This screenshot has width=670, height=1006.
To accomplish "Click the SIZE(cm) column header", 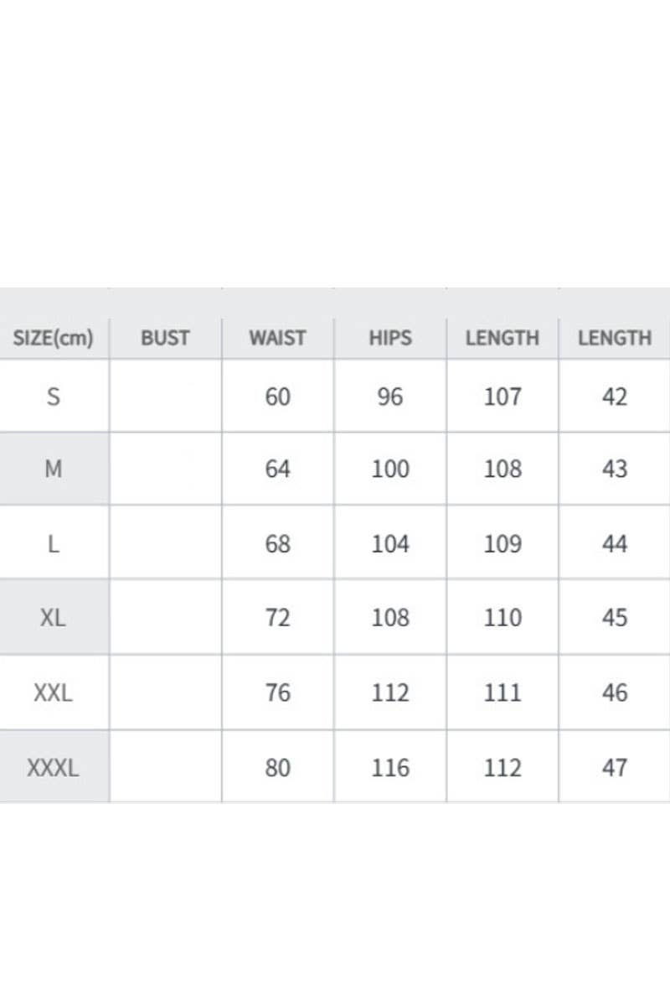I will (x=54, y=339).
